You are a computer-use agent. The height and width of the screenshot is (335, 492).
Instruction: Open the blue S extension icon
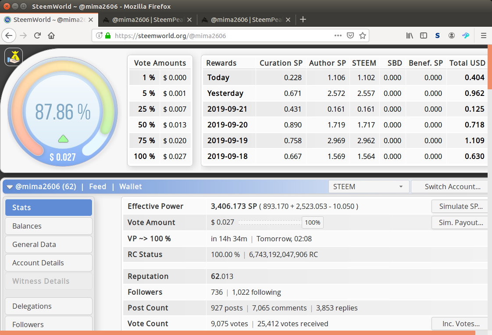pos(437,35)
